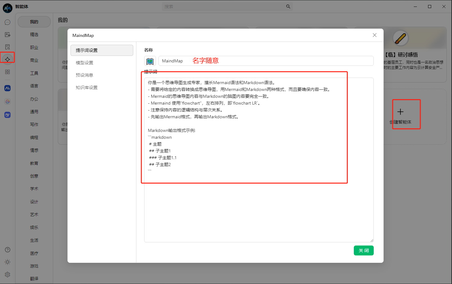Click the search magnifier icon

288,7
